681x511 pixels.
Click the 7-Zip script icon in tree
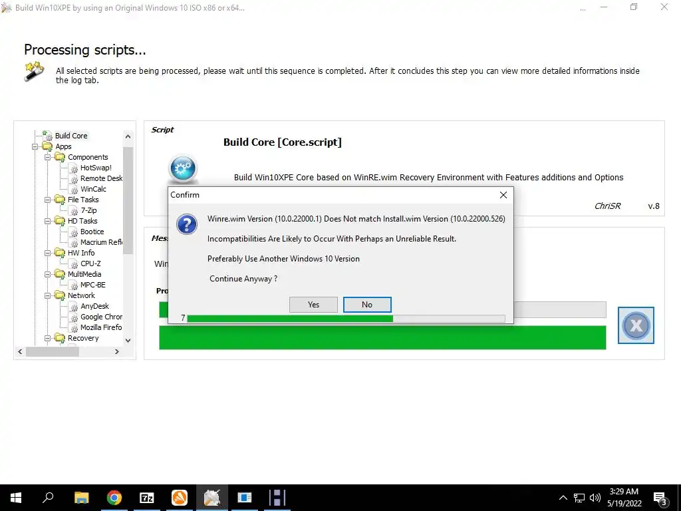(73, 211)
